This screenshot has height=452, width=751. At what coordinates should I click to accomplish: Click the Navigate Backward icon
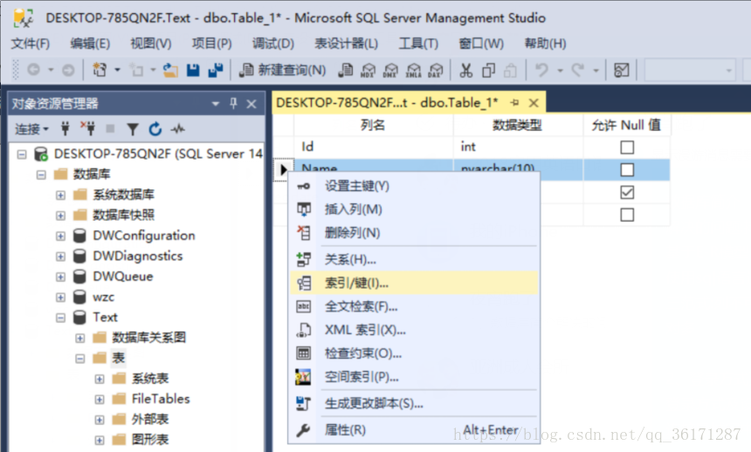coord(33,71)
